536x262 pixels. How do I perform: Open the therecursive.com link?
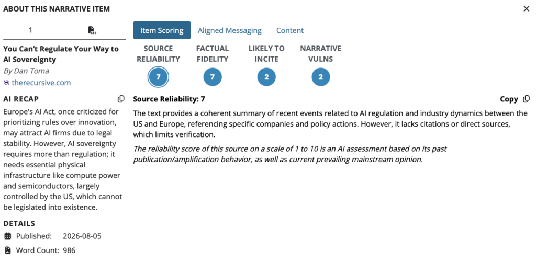[x=41, y=83]
